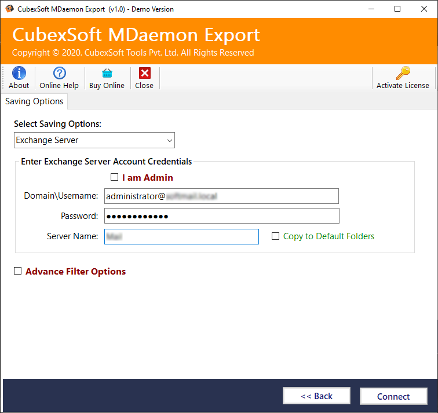Focus the Password input field

coord(221,216)
